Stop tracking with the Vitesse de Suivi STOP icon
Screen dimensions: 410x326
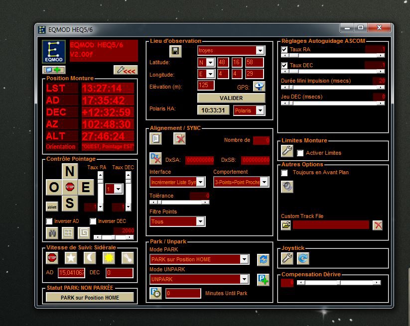52,258
